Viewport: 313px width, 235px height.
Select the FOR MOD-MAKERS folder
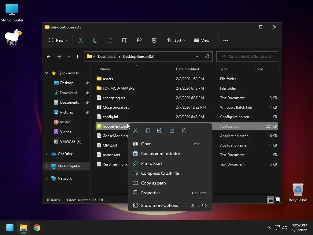[x=187, y=88]
